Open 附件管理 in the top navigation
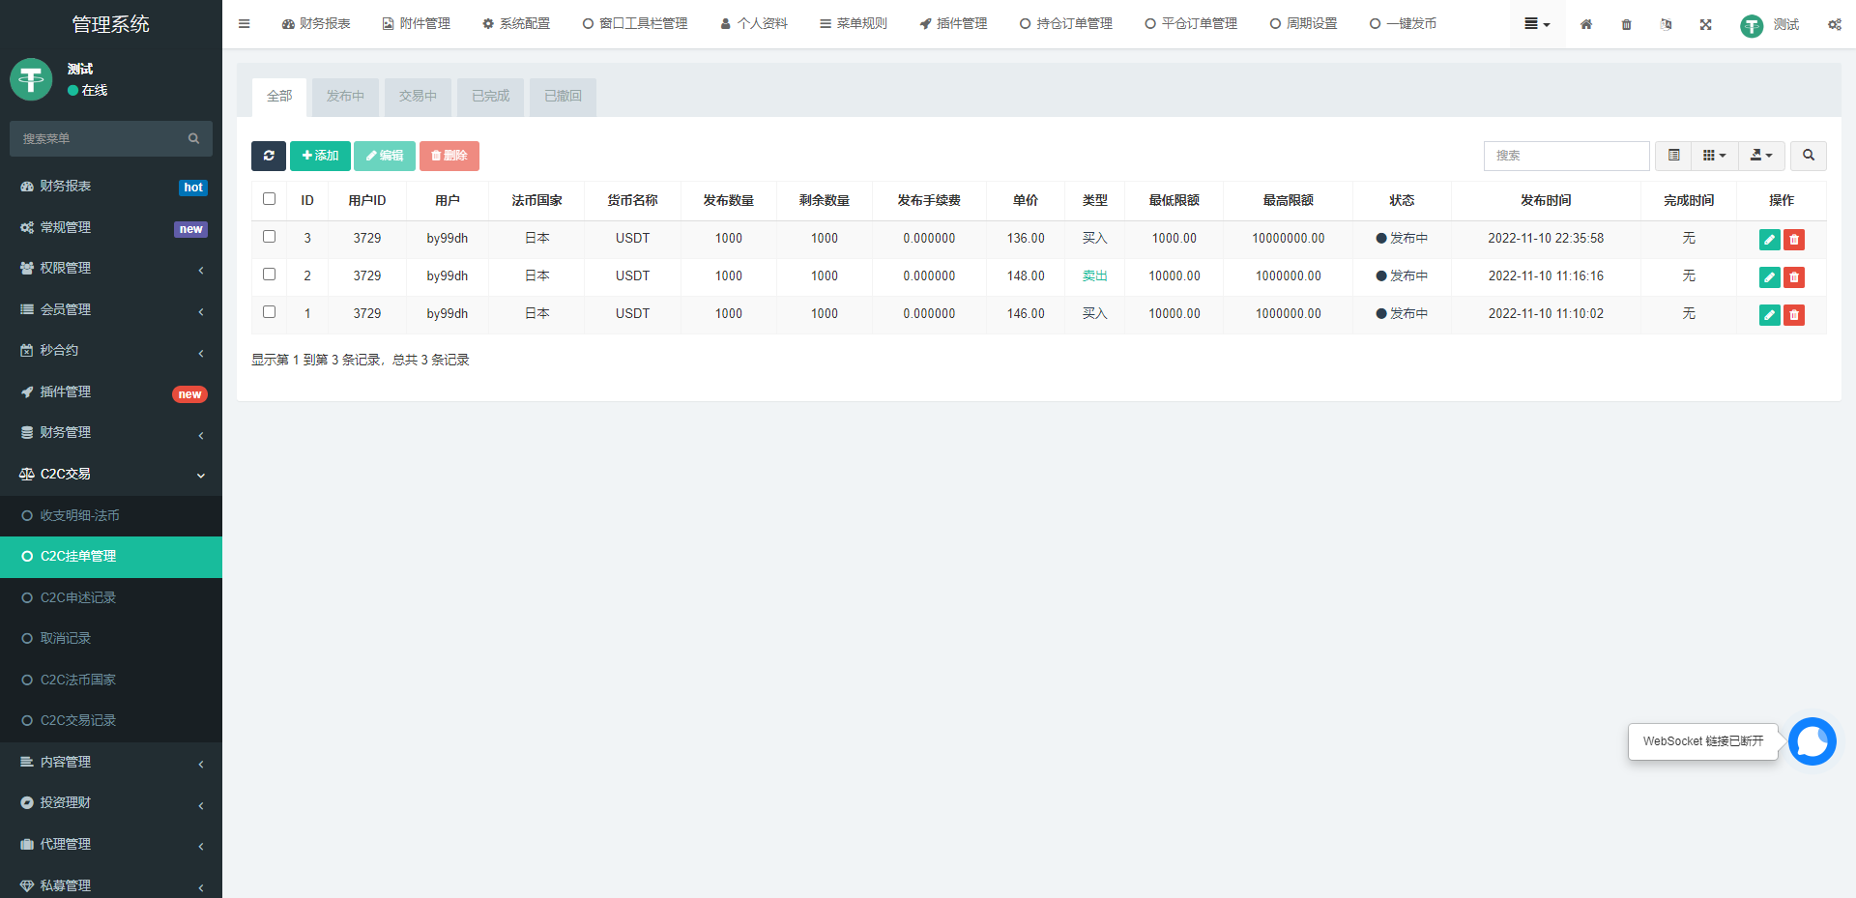The width and height of the screenshot is (1856, 898). click(x=417, y=24)
